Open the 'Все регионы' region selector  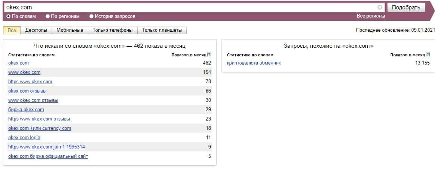(371, 16)
